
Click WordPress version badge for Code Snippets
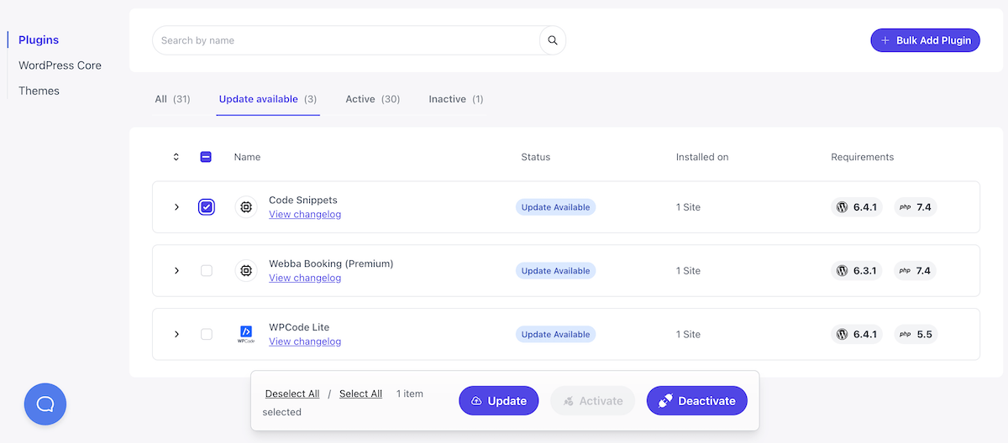click(x=857, y=207)
